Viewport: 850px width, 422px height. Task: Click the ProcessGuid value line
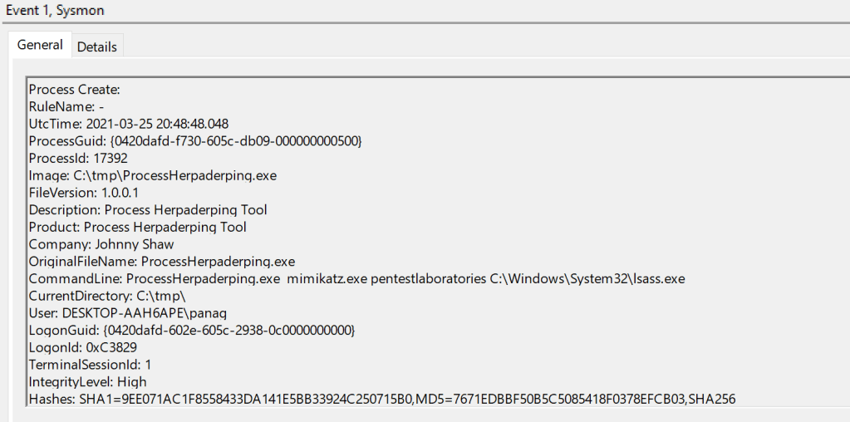194,141
